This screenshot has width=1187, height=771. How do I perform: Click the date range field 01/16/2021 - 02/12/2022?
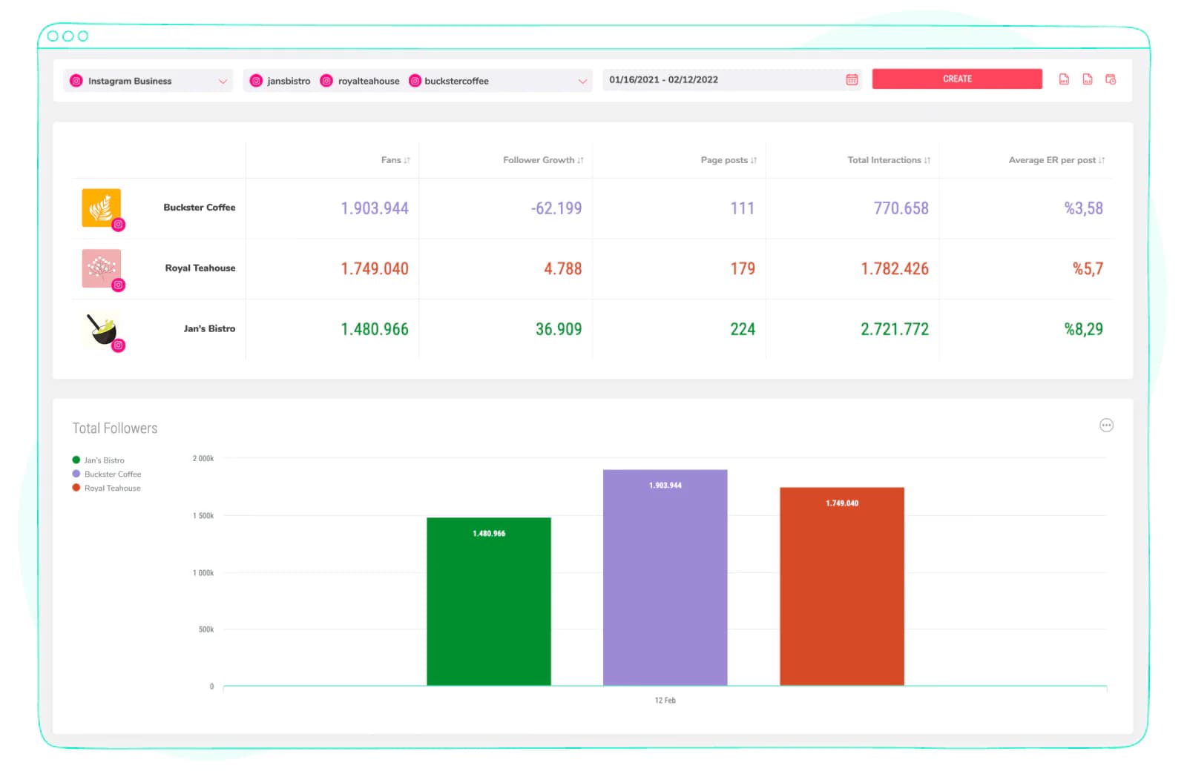coord(732,79)
